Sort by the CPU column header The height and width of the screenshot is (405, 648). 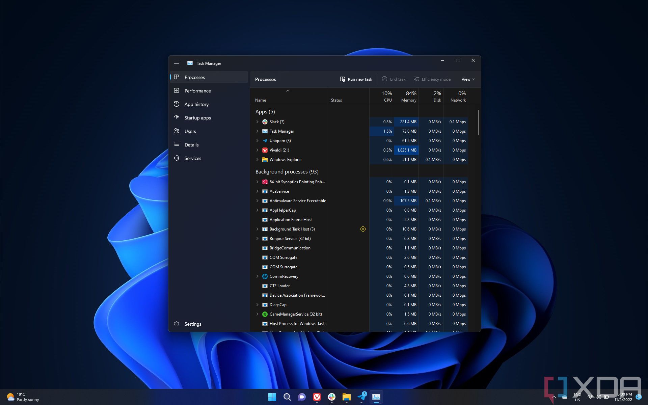click(x=386, y=96)
